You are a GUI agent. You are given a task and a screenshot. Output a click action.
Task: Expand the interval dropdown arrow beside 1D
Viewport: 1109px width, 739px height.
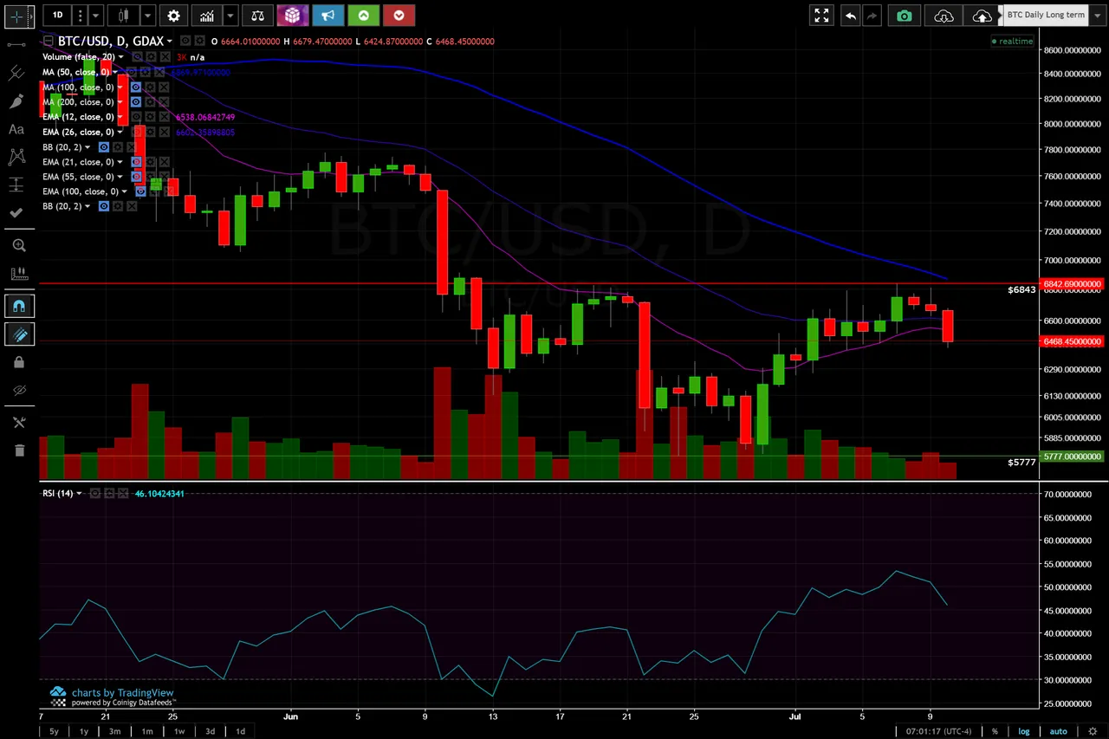(x=96, y=16)
